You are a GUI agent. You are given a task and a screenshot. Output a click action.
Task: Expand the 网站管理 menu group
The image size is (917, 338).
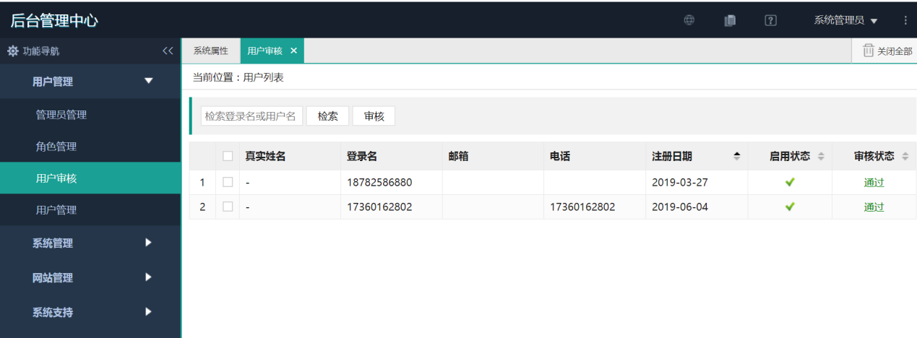[90, 277]
